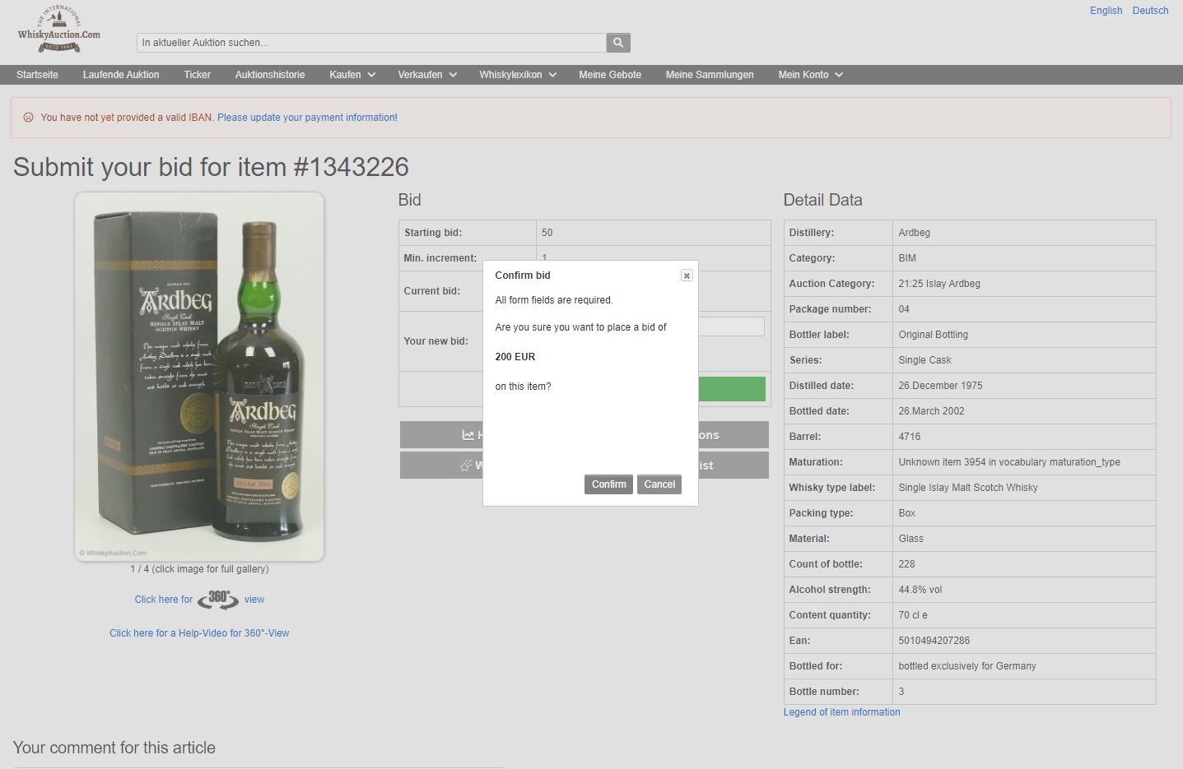Open the Auktionshistorie menu item
The width and height of the screenshot is (1183, 769).
coord(270,75)
